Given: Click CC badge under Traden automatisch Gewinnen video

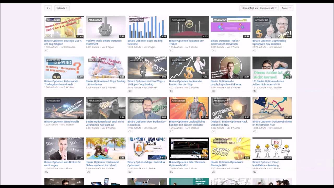Looking at the screenshot, I should pyautogui.click(x=213, y=51).
